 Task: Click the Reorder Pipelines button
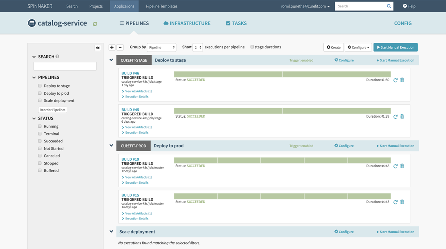53,110
